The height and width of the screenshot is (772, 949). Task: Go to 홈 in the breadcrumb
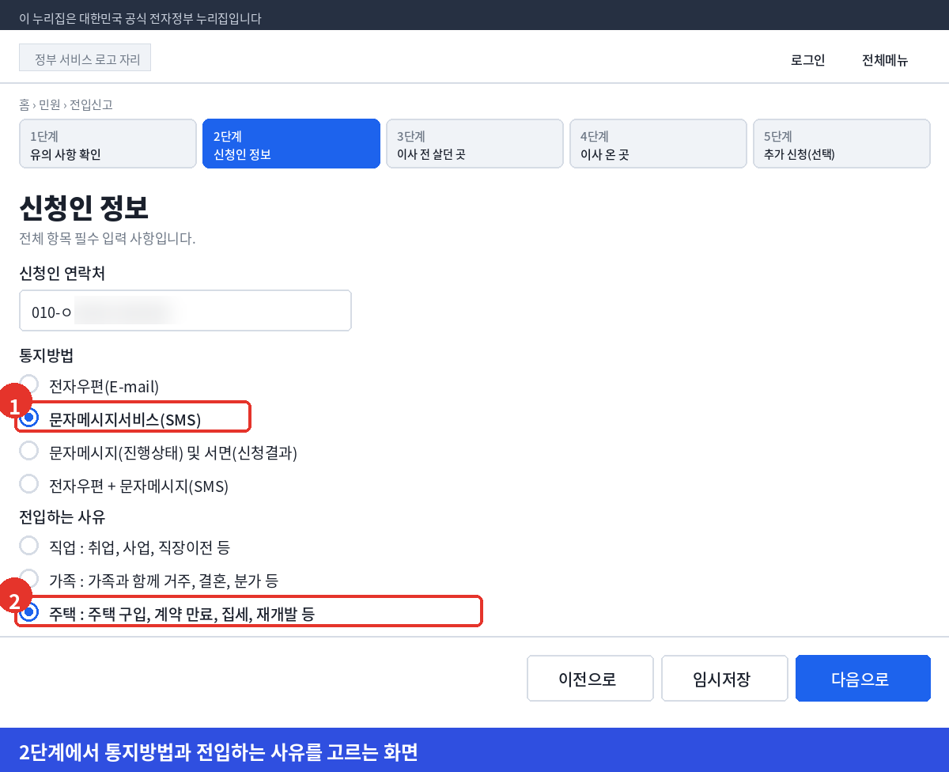pyautogui.click(x=25, y=104)
